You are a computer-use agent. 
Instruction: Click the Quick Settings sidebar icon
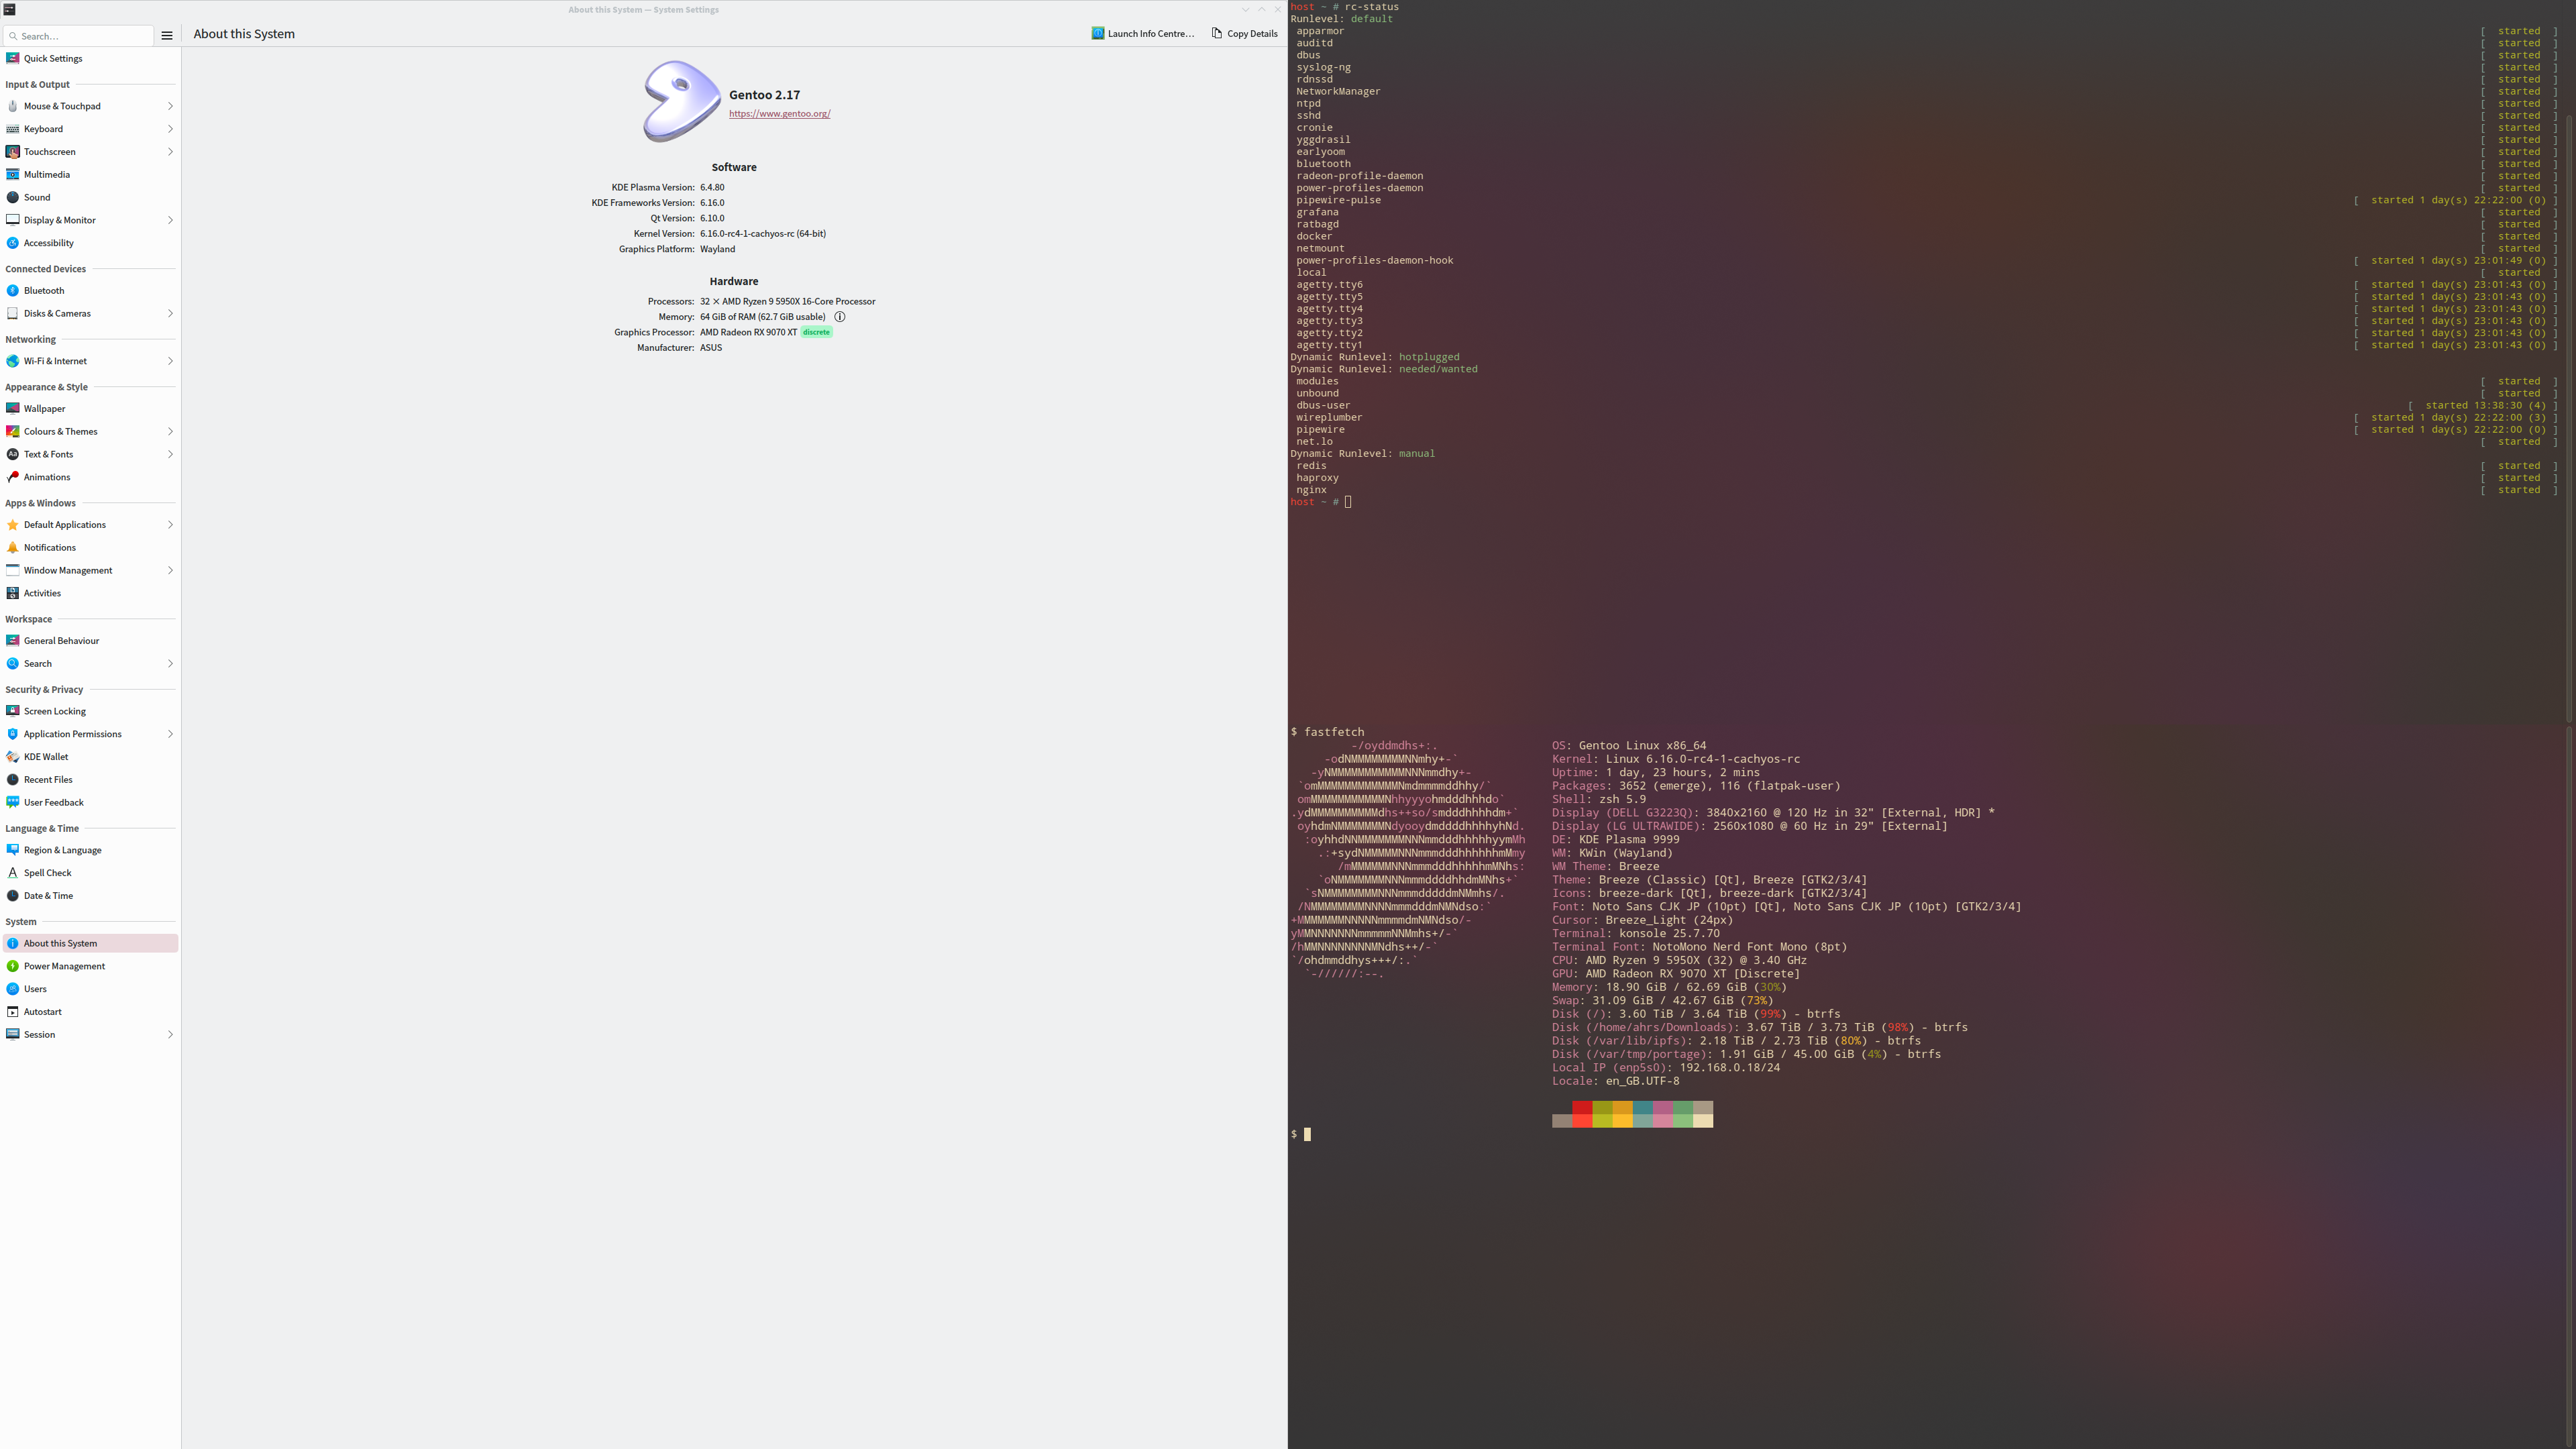coord(13,58)
